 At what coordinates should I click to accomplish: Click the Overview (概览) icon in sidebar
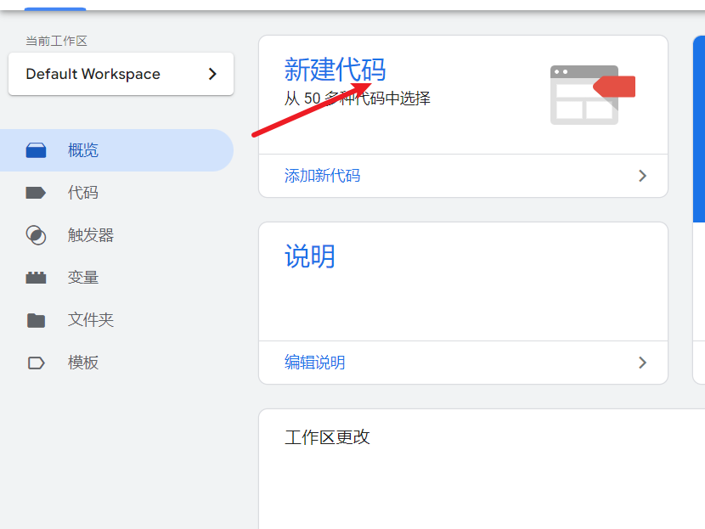[x=36, y=150]
